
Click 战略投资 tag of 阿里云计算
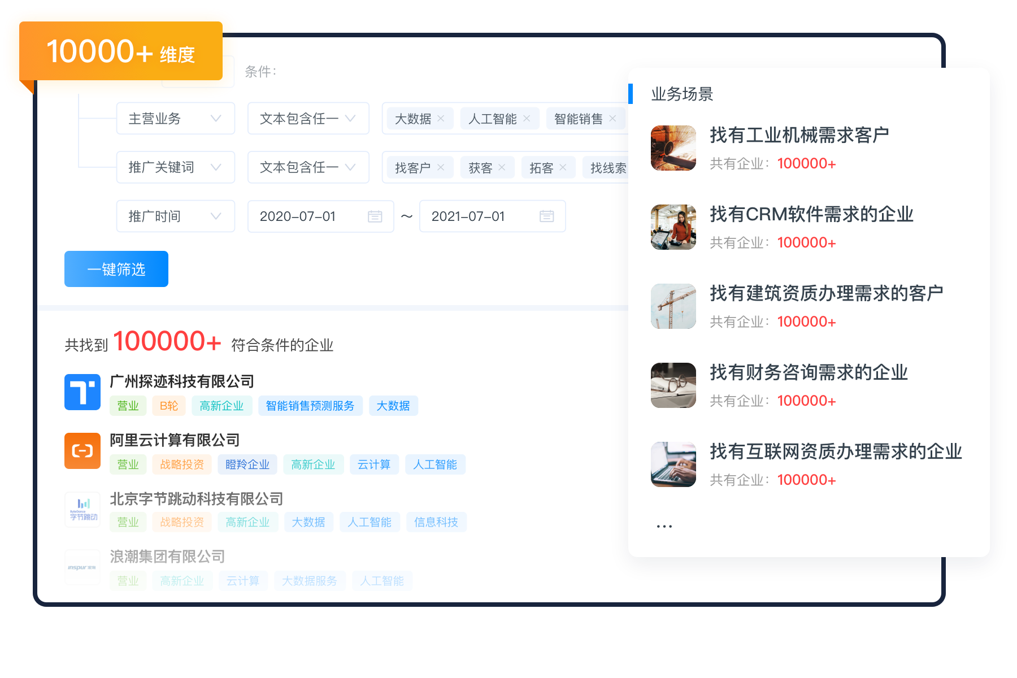tap(182, 464)
